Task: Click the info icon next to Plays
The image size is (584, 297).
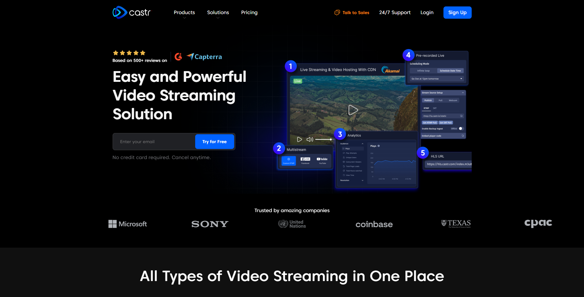Action: point(379,146)
